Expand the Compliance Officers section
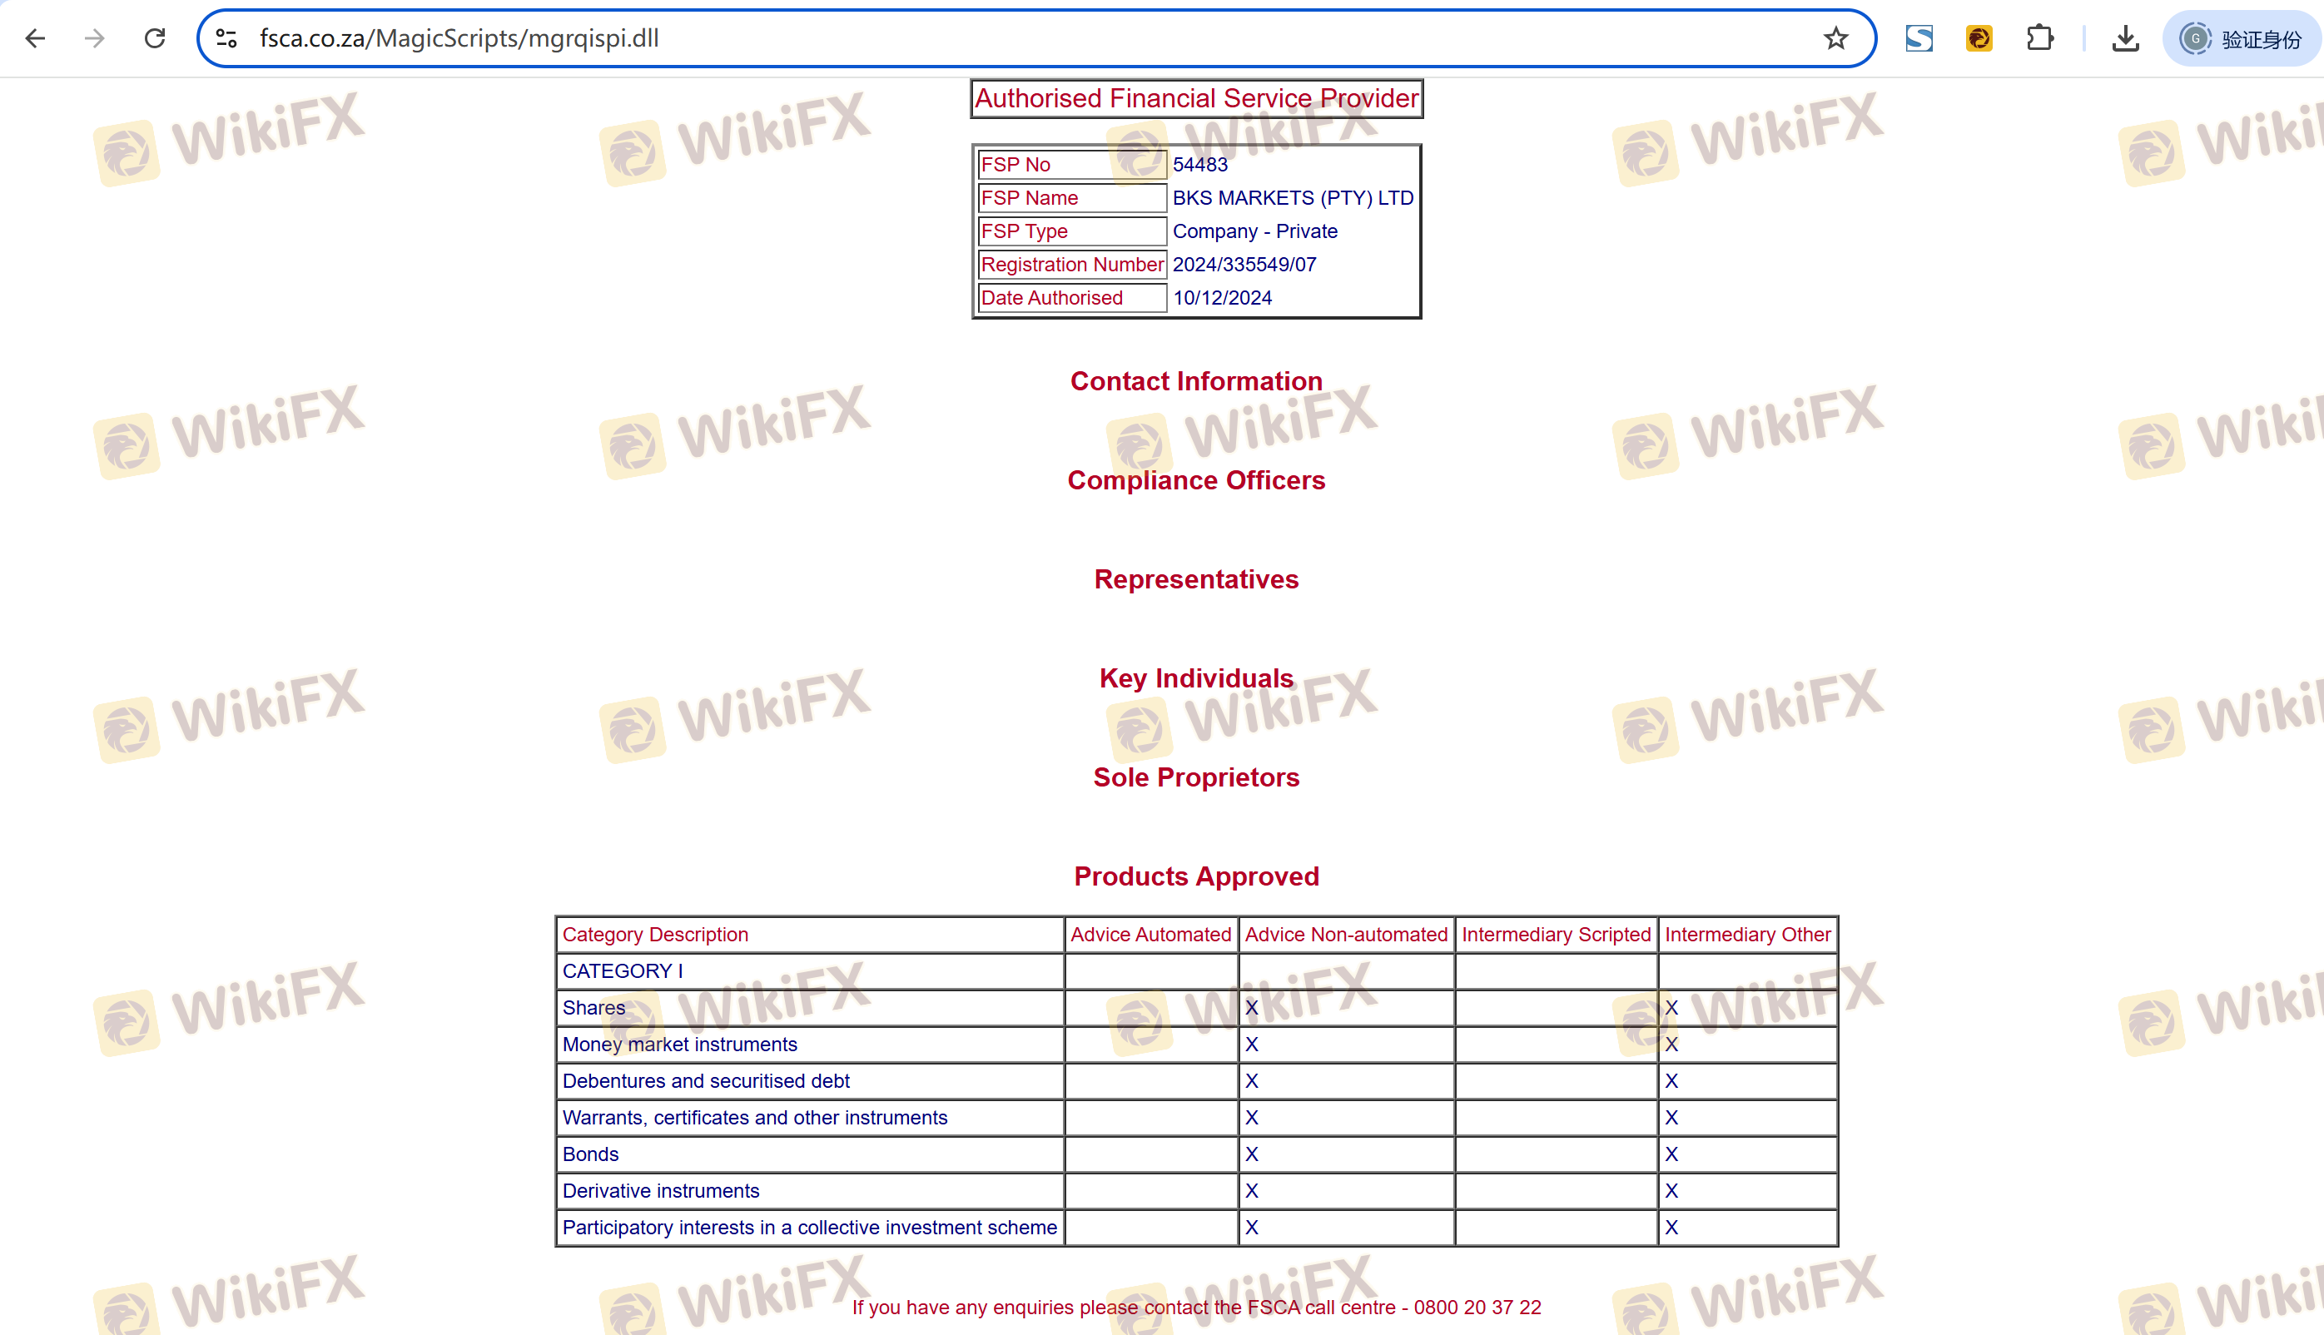This screenshot has width=2324, height=1335. click(1195, 480)
